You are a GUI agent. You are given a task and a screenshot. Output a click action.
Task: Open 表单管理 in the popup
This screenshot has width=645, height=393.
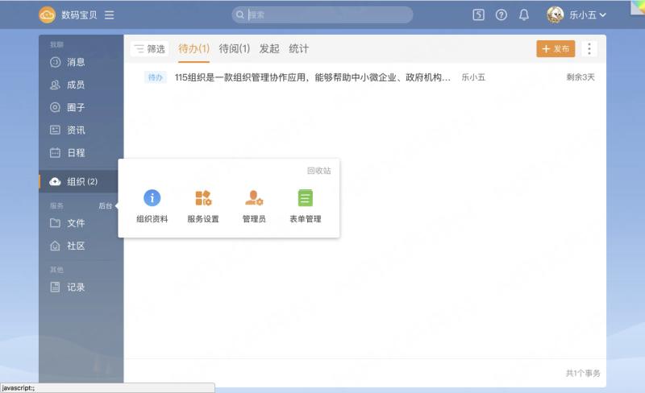click(306, 206)
